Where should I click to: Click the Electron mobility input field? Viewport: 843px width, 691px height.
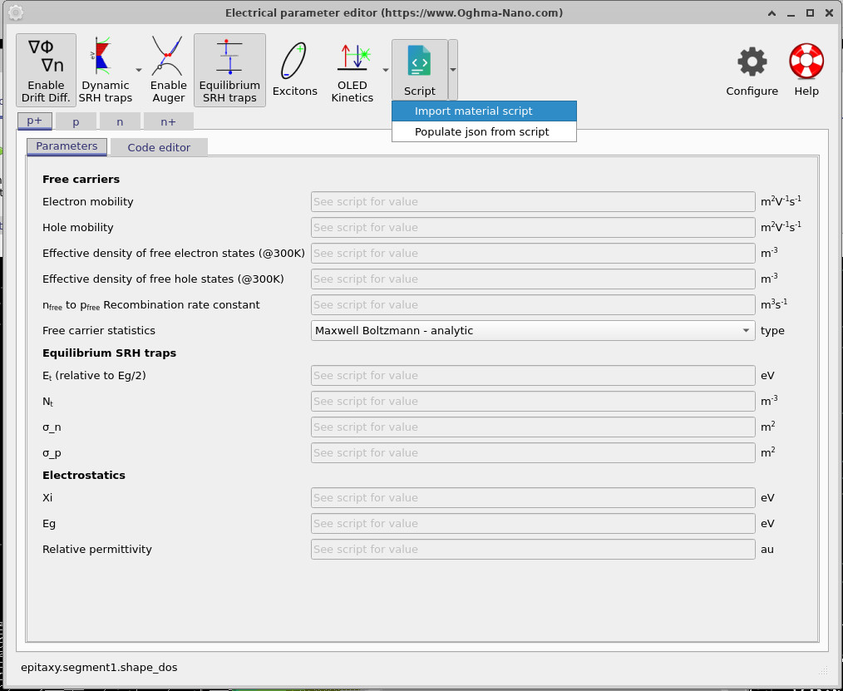[533, 202]
